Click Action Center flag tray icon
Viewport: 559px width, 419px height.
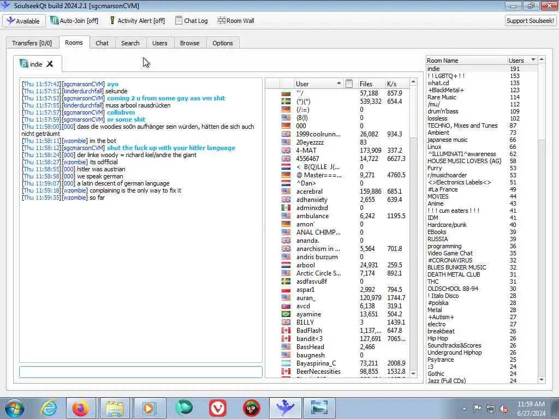[477, 409]
